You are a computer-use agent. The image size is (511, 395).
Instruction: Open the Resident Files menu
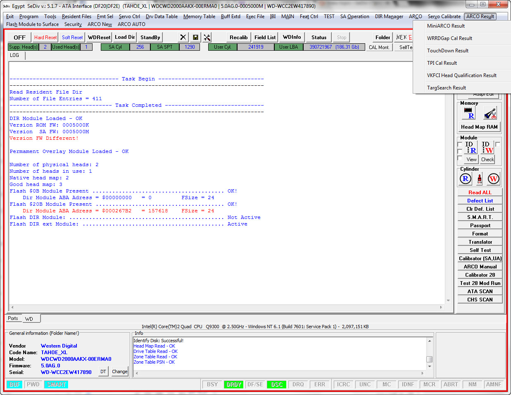point(76,16)
